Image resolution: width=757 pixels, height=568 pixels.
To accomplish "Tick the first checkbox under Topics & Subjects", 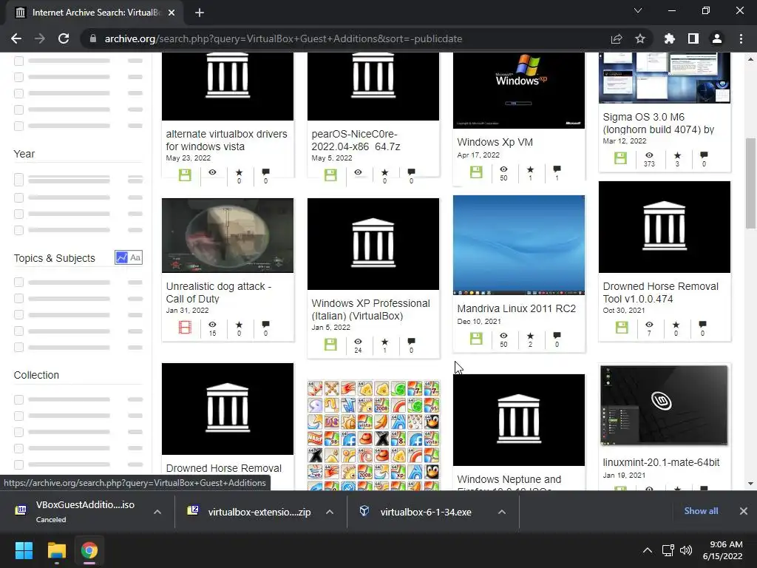I will click(x=18, y=282).
